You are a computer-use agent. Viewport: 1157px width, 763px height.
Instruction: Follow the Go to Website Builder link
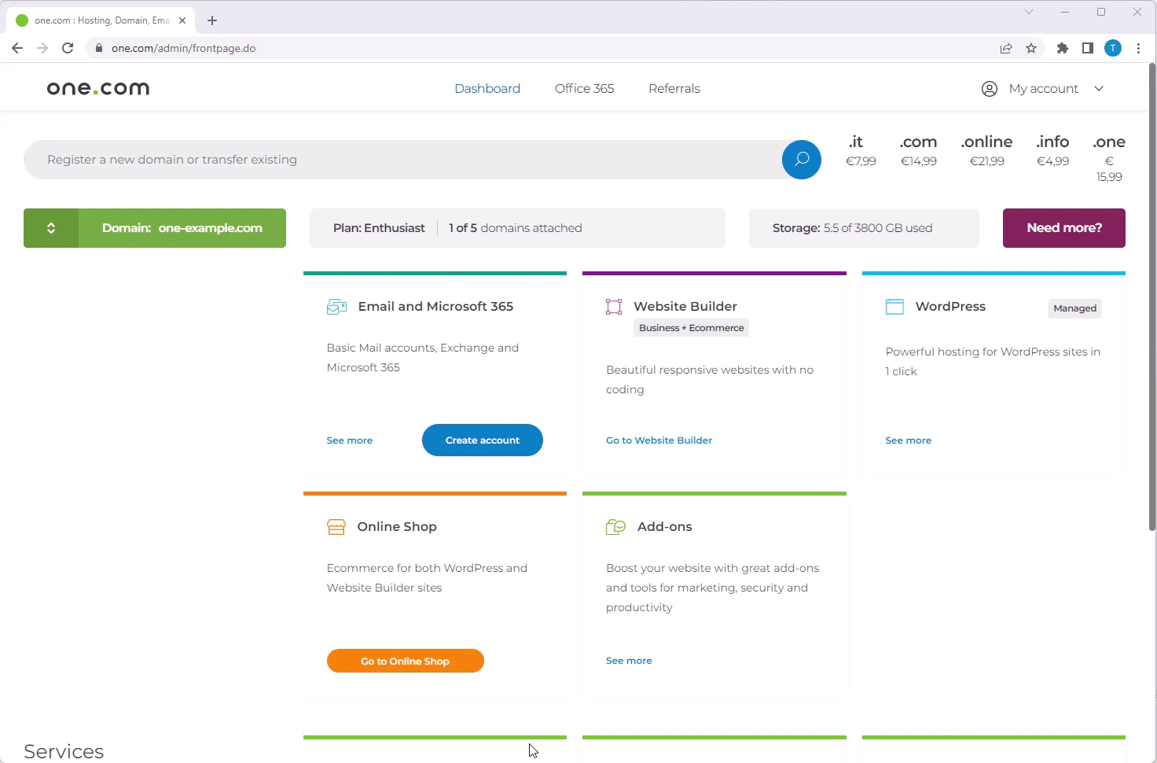coord(659,440)
